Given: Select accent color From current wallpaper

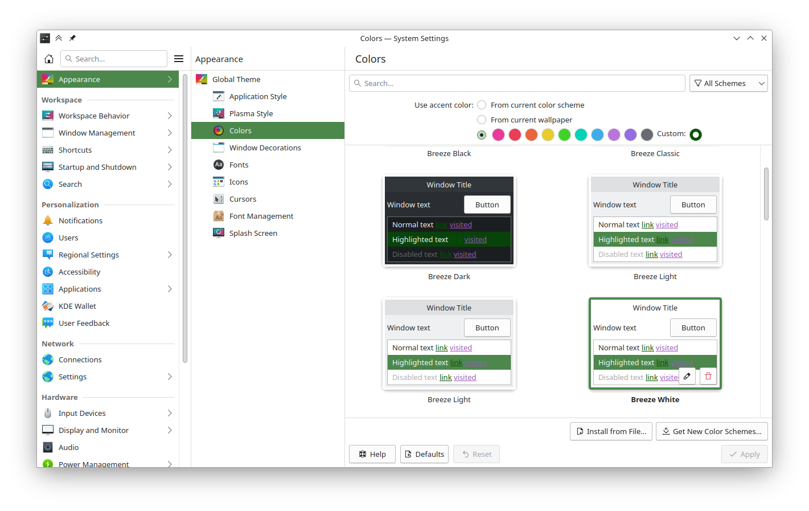Looking at the screenshot, I should tap(482, 120).
